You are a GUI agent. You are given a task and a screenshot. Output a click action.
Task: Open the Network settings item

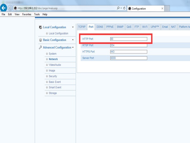pyautogui.click(x=53, y=59)
